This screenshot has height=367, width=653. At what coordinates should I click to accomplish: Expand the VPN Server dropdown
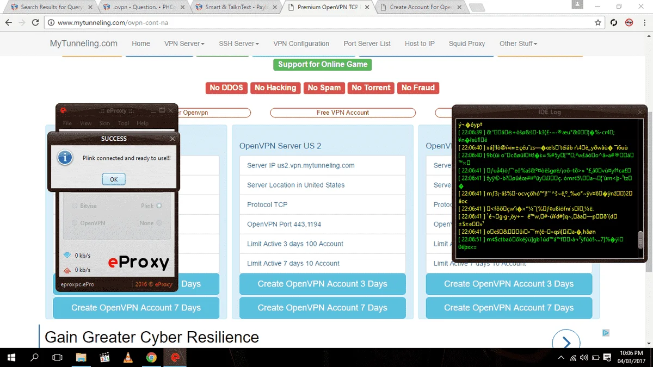tap(184, 43)
